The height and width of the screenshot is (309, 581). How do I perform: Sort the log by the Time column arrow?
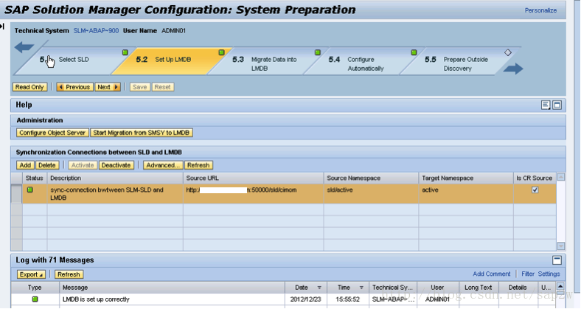click(361, 288)
